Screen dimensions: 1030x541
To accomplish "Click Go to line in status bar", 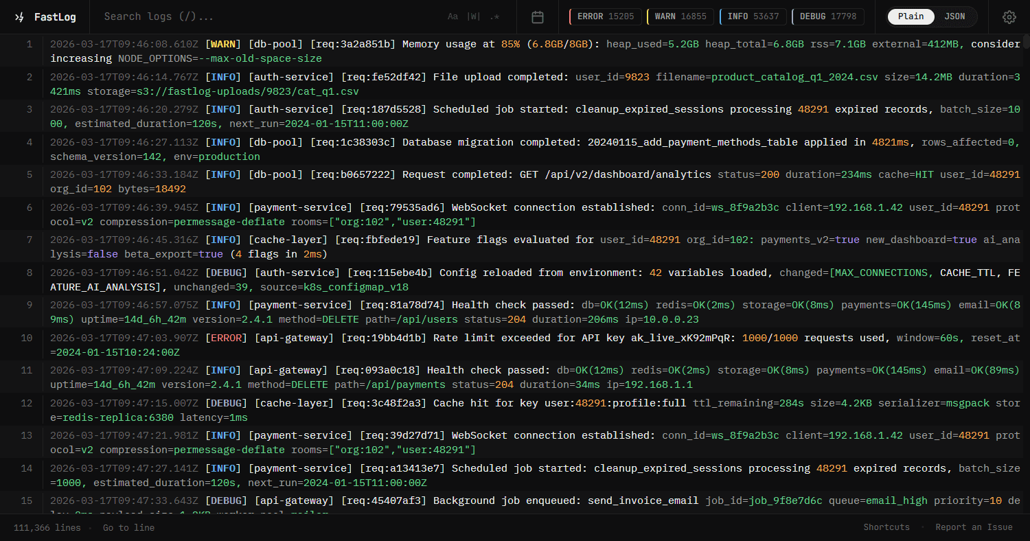I will click(128, 527).
